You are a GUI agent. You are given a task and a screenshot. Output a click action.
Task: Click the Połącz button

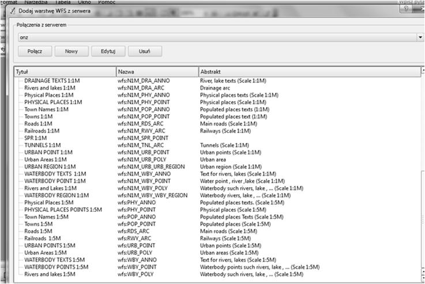(35, 51)
